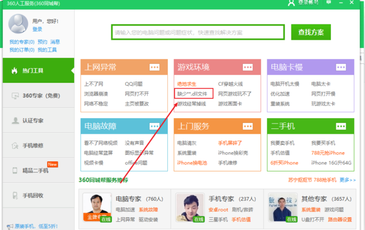Select 网页游戏玩不了 item
The image size is (365, 230).
pyautogui.click(x=235, y=94)
